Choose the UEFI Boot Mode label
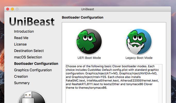Screen dimensions: 176x103 pyautogui.click(x=89, y=58)
